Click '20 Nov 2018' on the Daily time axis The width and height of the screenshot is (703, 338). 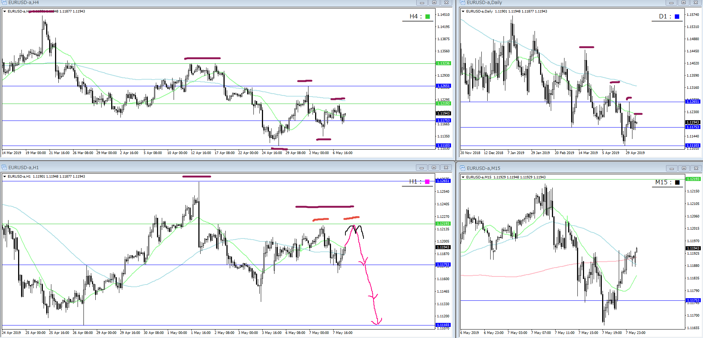(470, 153)
